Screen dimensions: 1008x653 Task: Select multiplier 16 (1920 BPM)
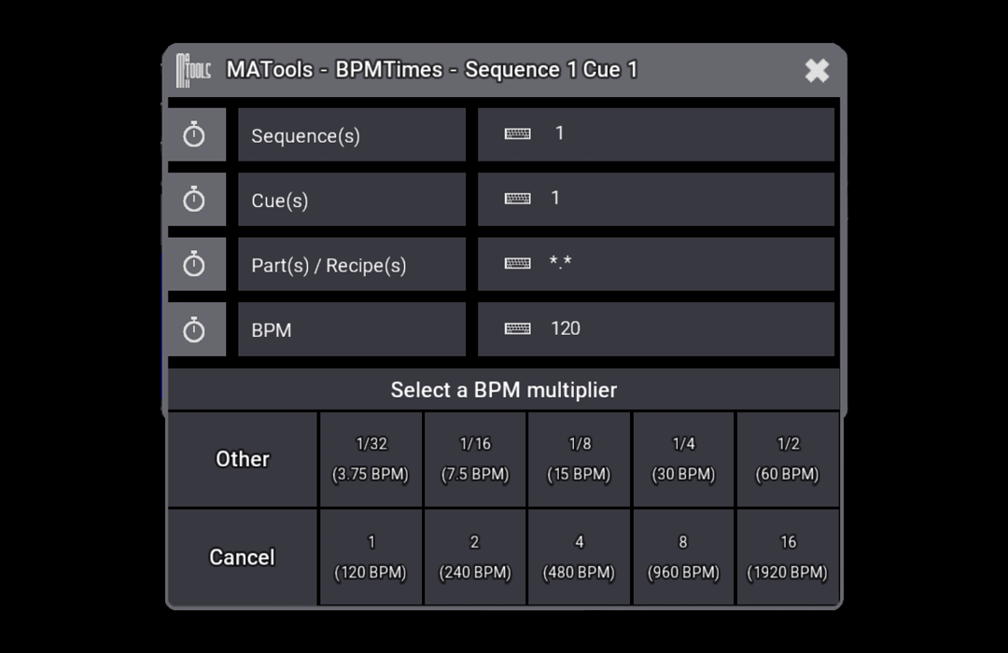[788, 557]
